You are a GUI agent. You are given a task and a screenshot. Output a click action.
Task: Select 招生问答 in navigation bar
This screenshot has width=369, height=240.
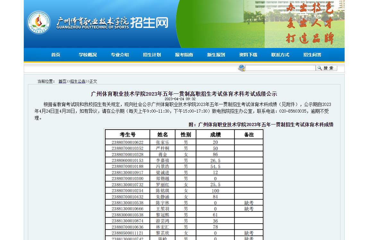[x=312, y=55]
